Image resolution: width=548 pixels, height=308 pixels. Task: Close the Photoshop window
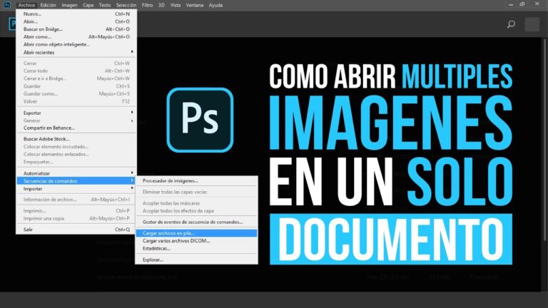(x=537, y=4)
